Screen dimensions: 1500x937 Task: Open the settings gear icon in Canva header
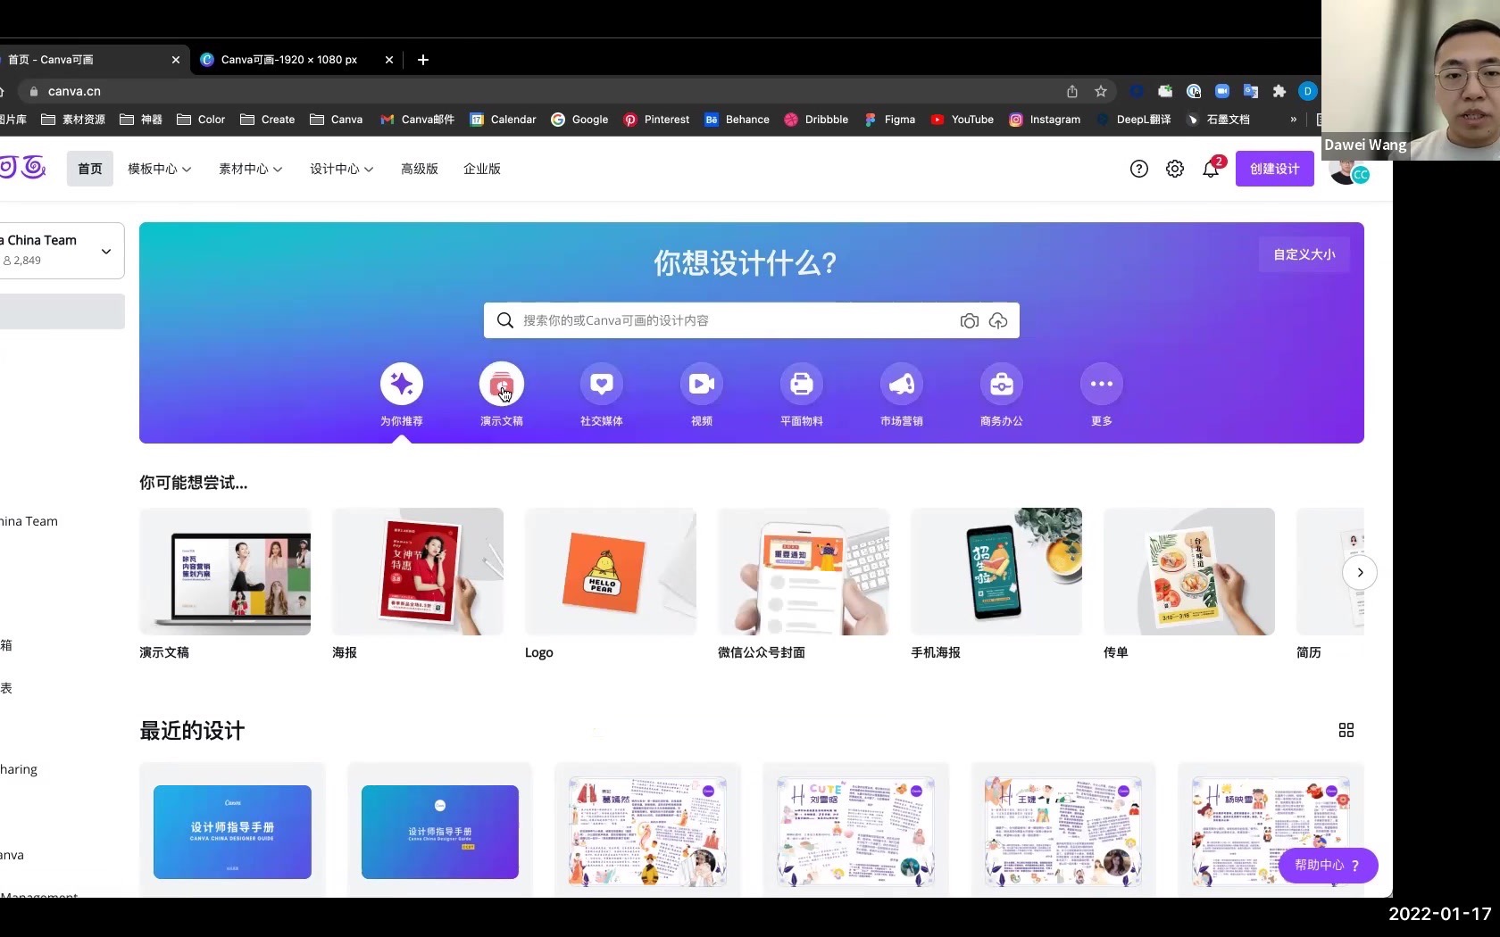click(x=1175, y=169)
